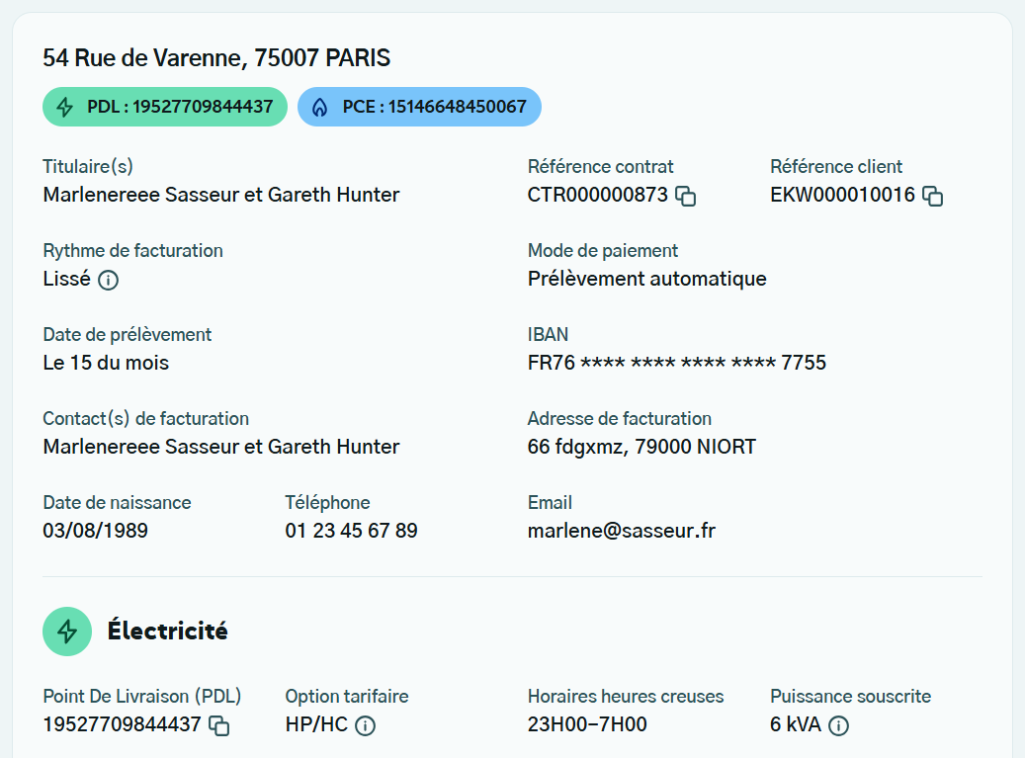The height and width of the screenshot is (758, 1025).
Task: Open info icon beside 6 kVA
Action: pos(838,725)
